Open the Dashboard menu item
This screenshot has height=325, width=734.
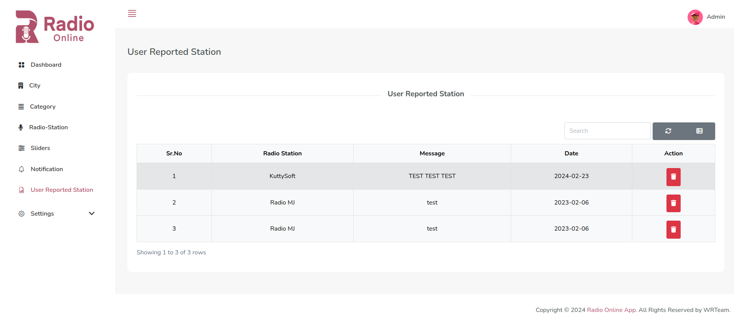tap(46, 65)
